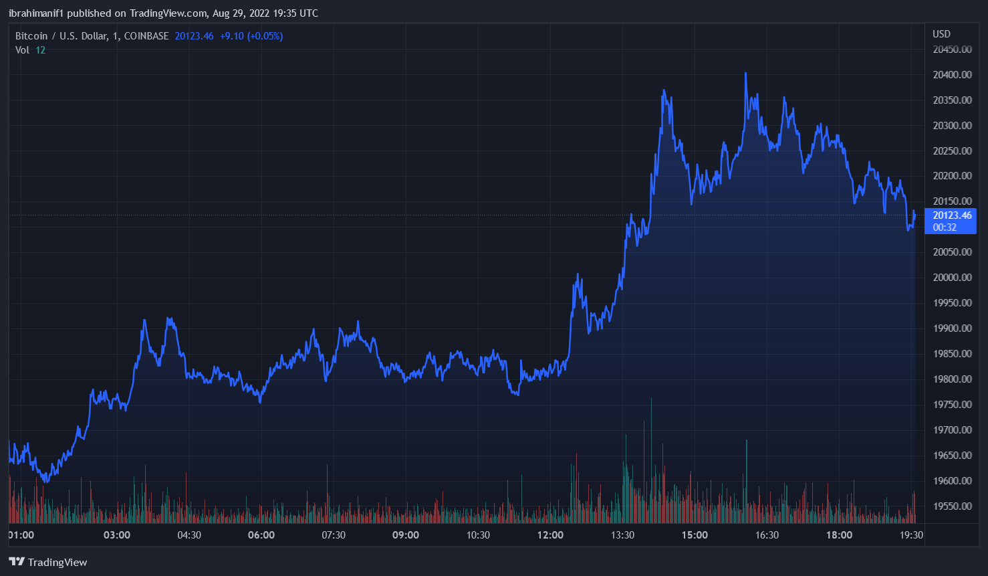Click the 19:30 time axis label
The height and width of the screenshot is (576, 988).
pos(911,535)
